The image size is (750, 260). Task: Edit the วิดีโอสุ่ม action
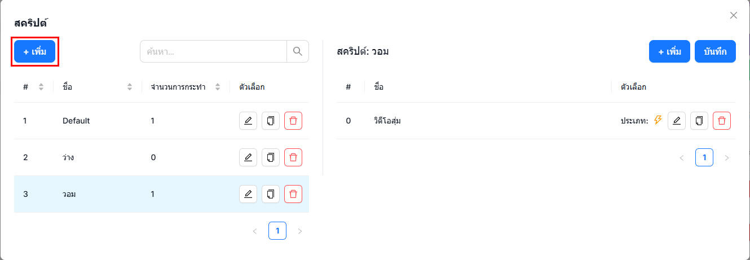point(677,121)
